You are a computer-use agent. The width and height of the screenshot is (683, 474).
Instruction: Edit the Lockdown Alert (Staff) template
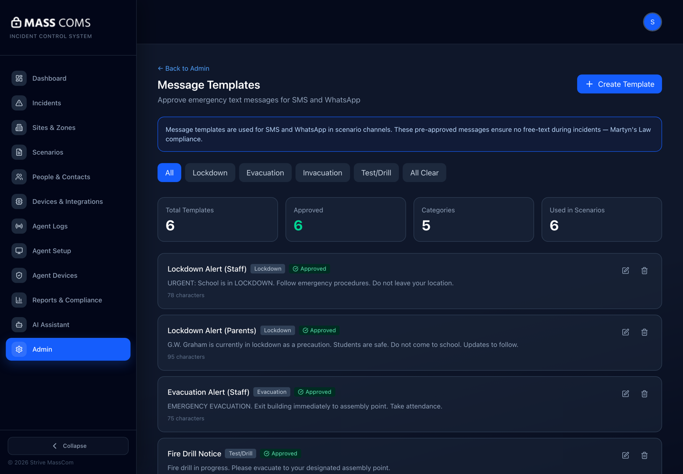(x=626, y=271)
